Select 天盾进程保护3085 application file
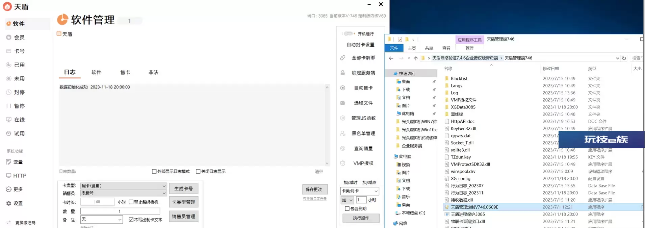 [x=468, y=214]
